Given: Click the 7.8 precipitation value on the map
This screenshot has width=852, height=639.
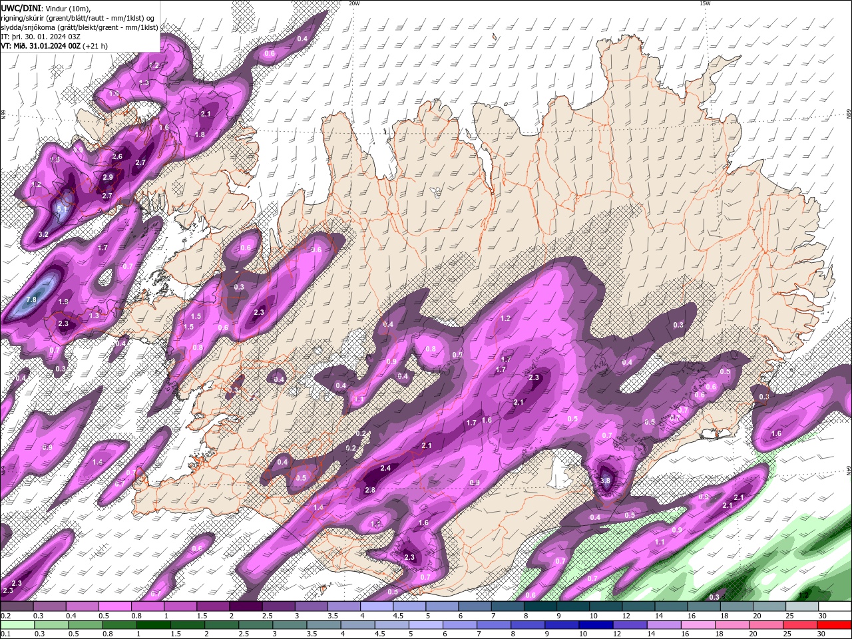Looking at the screenshot, I should [x=31, y=300].
